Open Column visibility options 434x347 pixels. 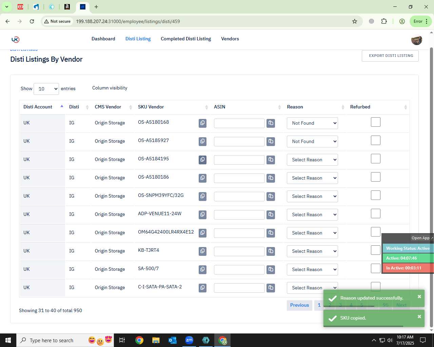click(110, 88)
